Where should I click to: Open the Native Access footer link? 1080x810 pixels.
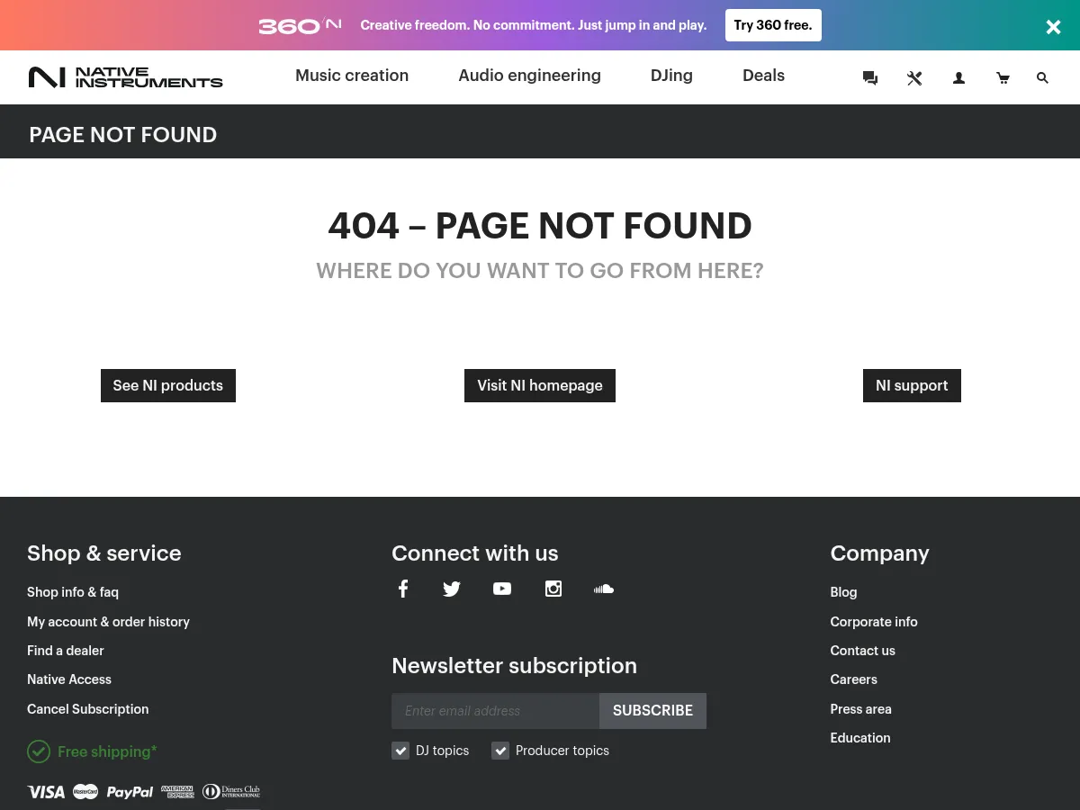tap(69, 679)
